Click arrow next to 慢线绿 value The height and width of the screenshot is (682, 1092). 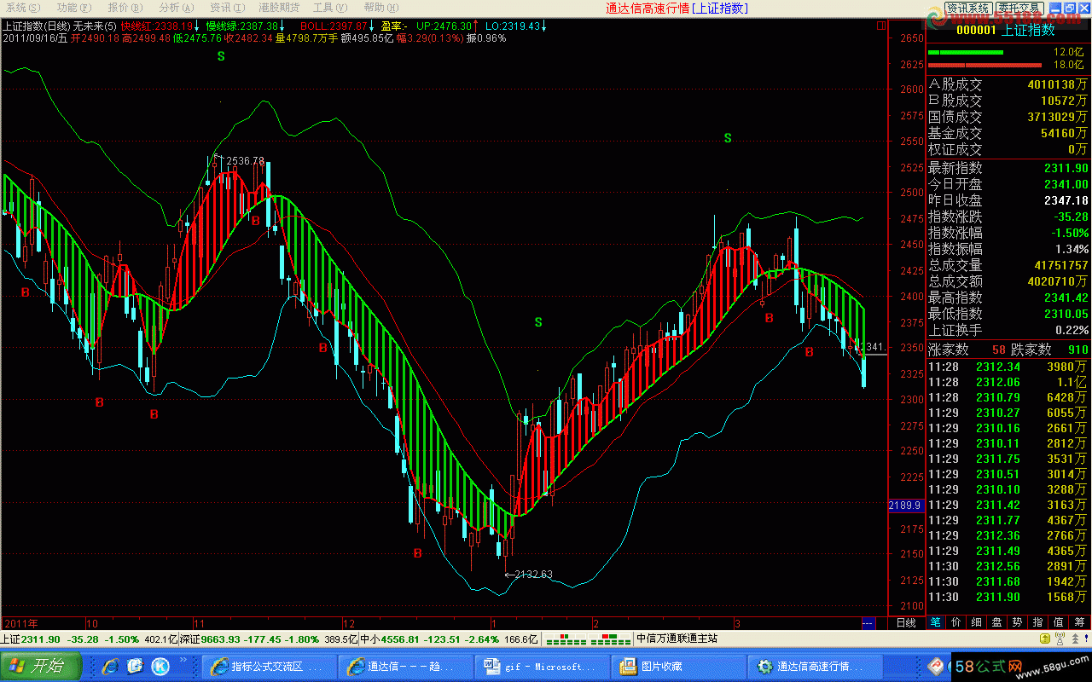[x=283, y=26]
